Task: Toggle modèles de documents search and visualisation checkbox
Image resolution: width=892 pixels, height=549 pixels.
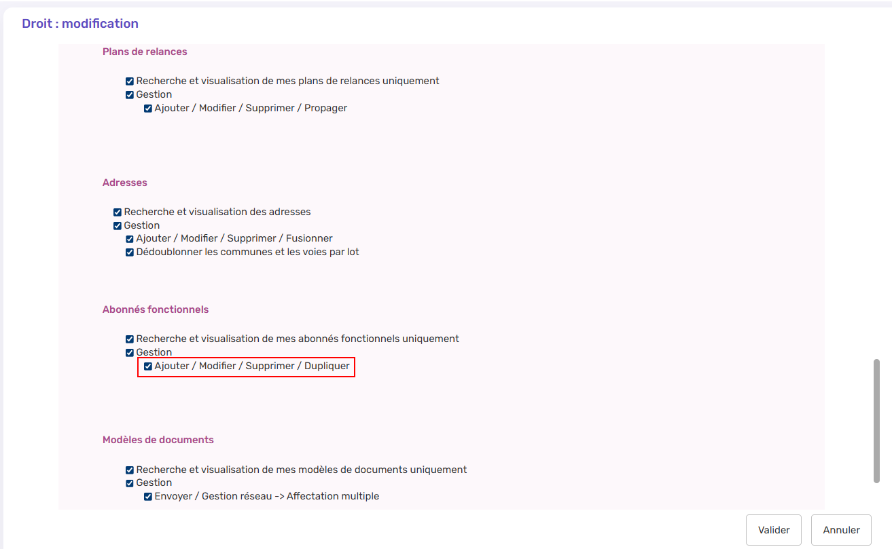Action: tap(130, 470)
